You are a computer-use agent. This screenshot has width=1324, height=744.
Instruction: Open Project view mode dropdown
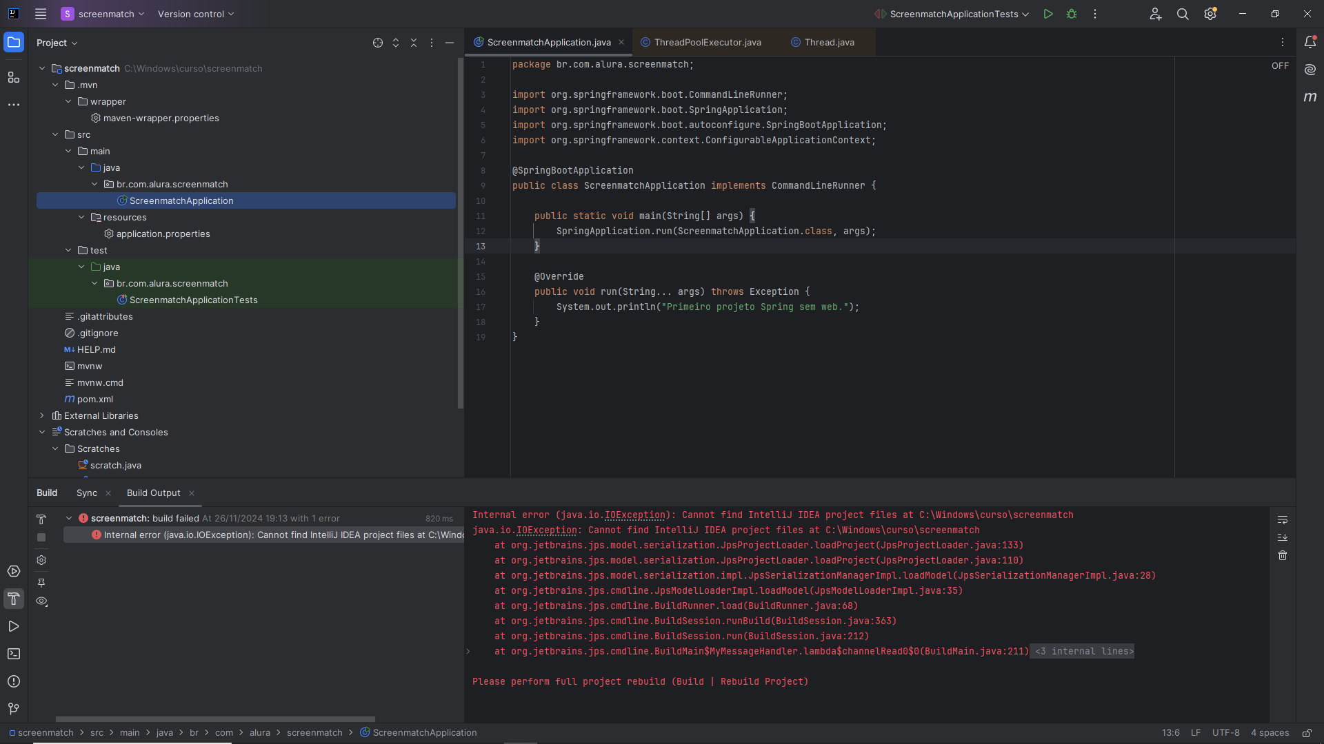click(57, 43)
